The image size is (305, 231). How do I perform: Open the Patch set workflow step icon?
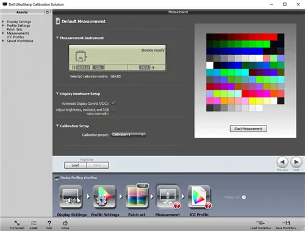click(137, 196)
